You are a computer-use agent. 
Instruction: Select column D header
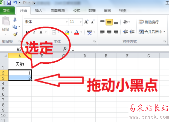[85, 56]
